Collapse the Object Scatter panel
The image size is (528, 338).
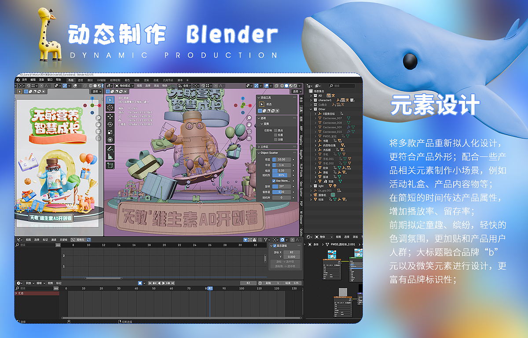point(259,153)
